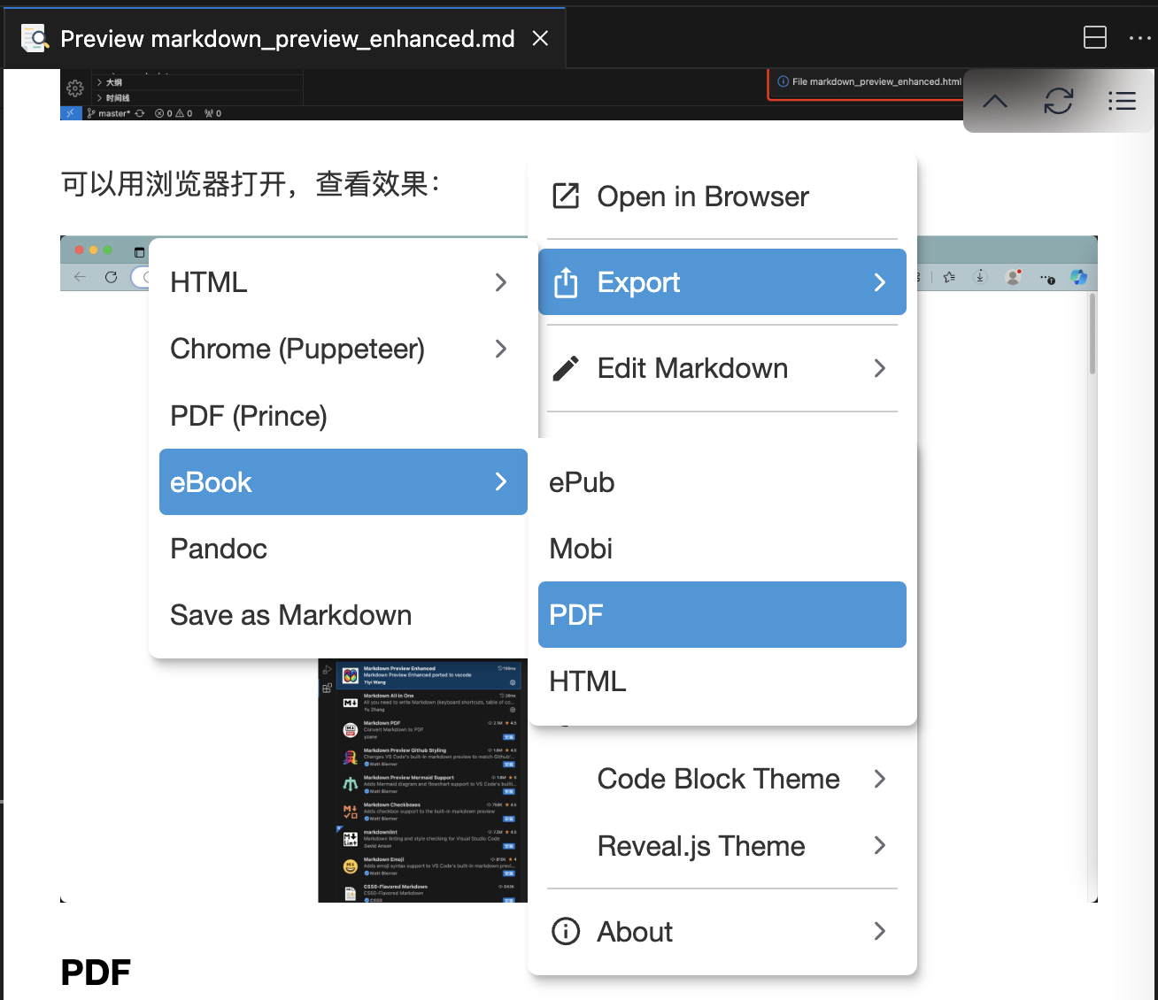Click the Markdown PDF extension icon
The image size is (1158, 1000).
[351, 730]
